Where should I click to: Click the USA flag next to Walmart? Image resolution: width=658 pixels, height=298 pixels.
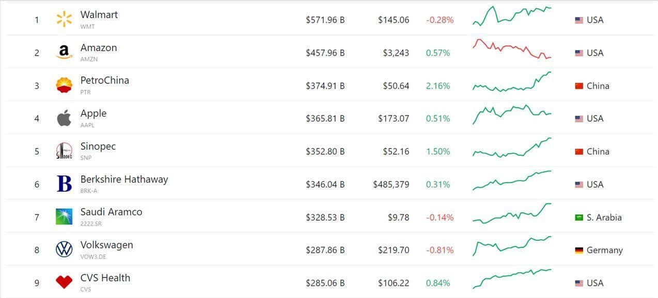point(579,20)
